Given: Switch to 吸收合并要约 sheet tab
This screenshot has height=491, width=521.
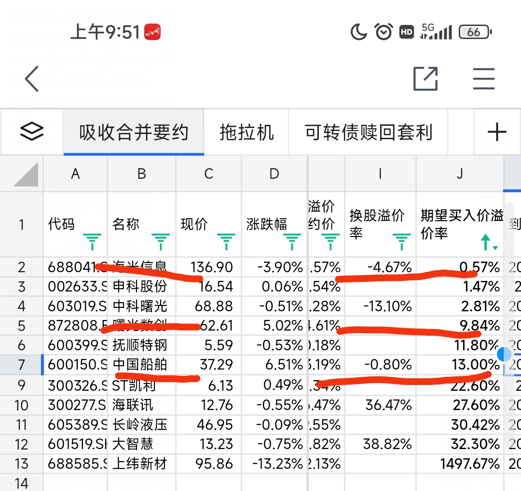Looking at the screenshot, I should pos(134,132).
